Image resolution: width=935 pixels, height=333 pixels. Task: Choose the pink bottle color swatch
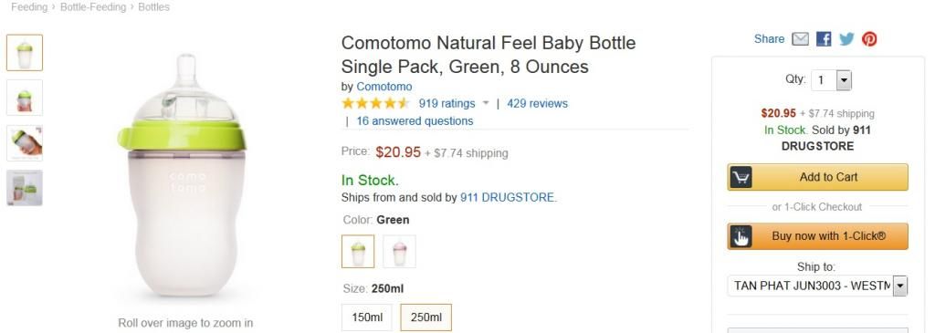(400, 252)
